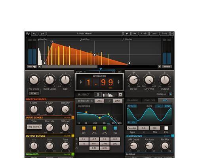Screen dimensions: 198x158
Task: Select the orange low-shelf EQ band icon
Action: (x=84, y=128)
